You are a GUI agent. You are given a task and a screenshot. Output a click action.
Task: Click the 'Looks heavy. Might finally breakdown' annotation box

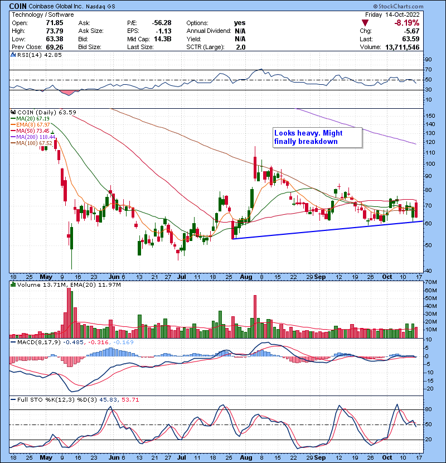click(x=317, y=137)
